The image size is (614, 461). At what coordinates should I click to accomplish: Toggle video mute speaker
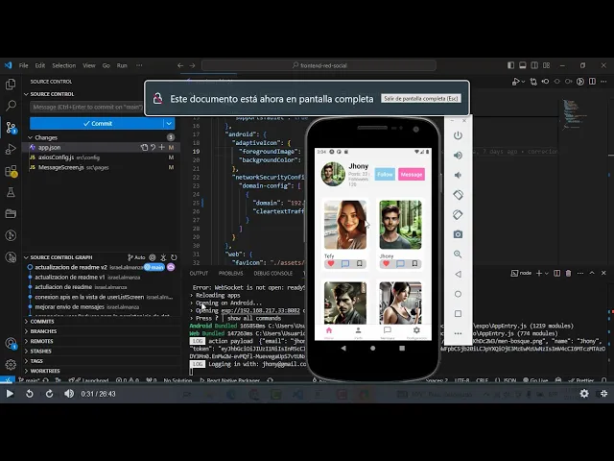pos(69,394)
